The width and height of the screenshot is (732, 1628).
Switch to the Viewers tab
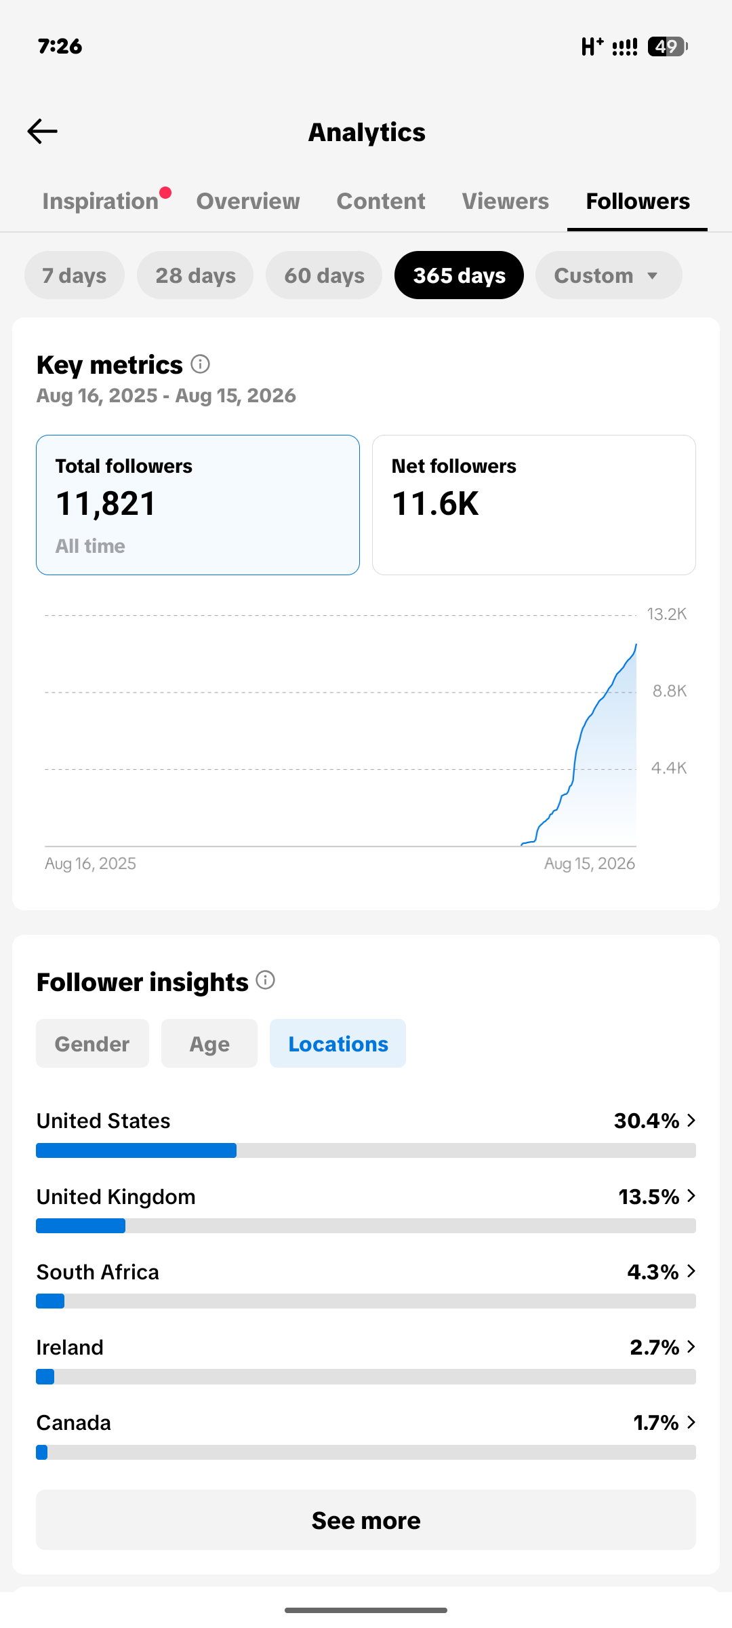(506, 201)
